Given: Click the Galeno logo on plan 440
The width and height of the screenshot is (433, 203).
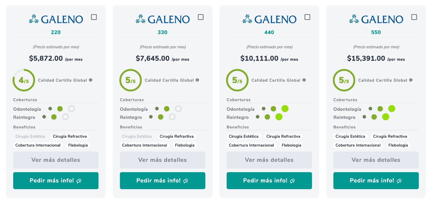Looking at the screenshot, I should click(x=269, y=19).
